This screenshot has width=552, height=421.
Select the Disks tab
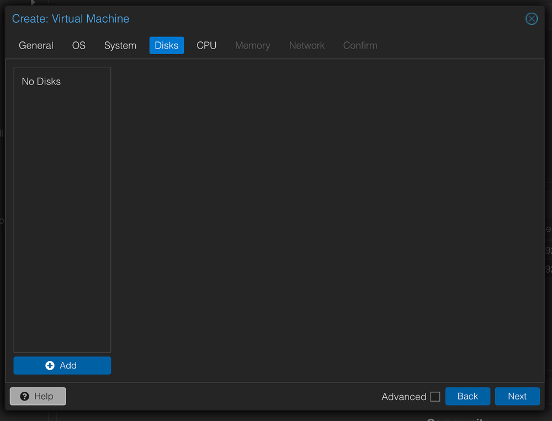[x=166, y=45]
